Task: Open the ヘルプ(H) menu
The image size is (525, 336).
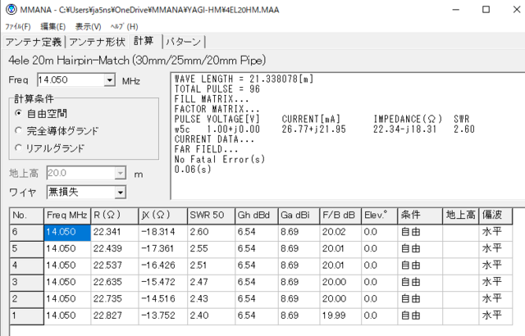Action: (124, 26)
